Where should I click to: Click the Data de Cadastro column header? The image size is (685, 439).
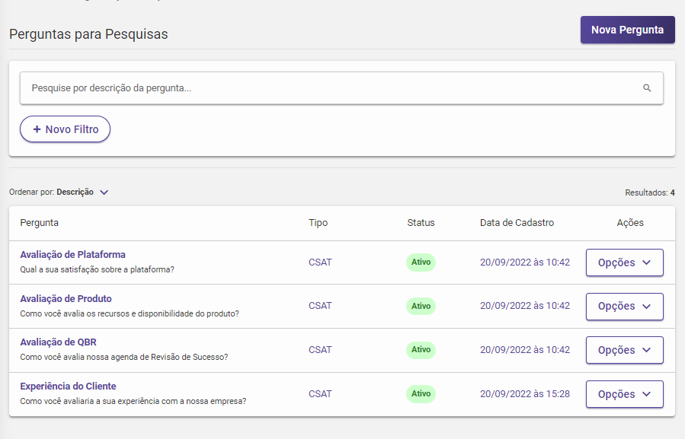[x=517, y=223]
